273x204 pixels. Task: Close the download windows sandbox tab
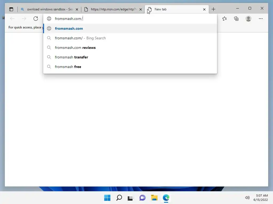77,9
